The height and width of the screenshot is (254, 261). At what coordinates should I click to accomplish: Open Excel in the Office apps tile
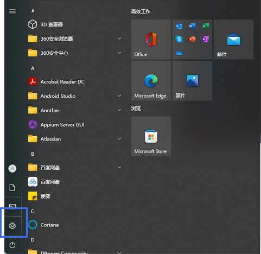click(206, 26)
